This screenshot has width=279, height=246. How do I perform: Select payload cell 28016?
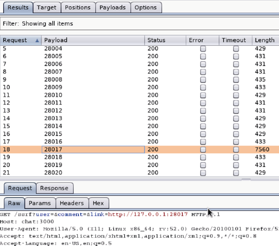[93, 141]
